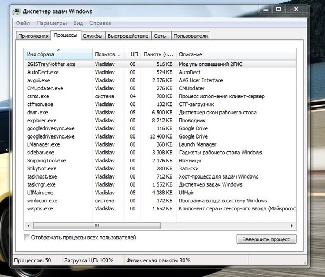Screen dimensions: 325x277
Task: Open the Пользователи tab
Action: (x=191, y=36)
